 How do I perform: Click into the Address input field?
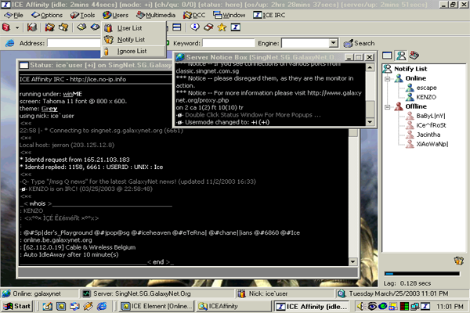tap(74, 43)
